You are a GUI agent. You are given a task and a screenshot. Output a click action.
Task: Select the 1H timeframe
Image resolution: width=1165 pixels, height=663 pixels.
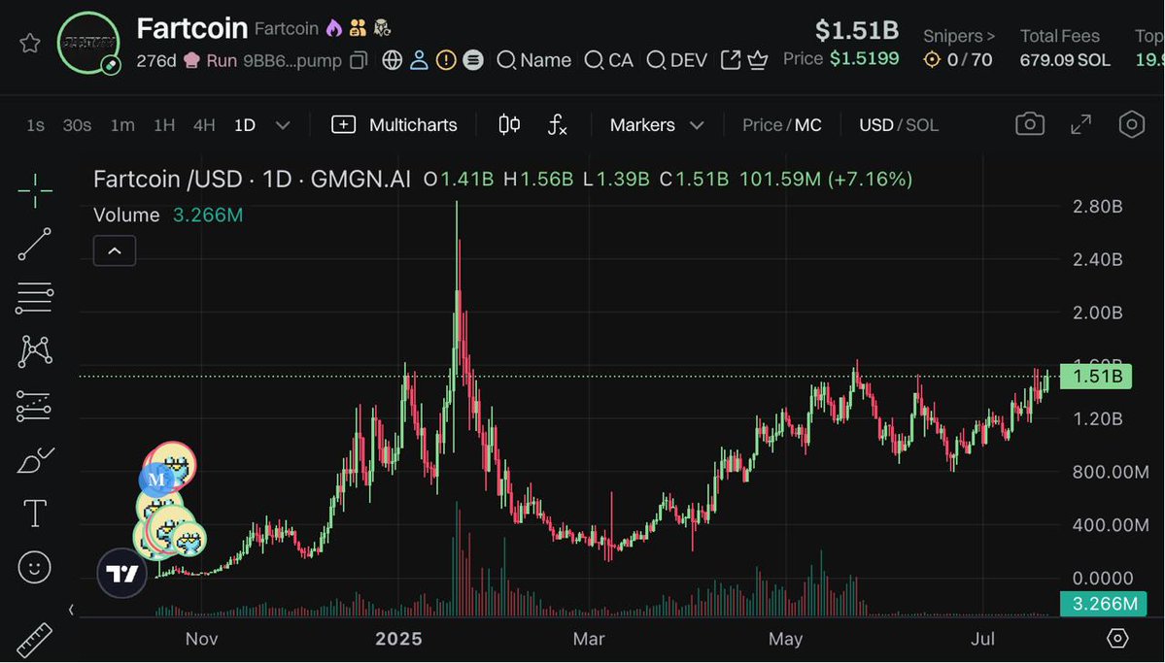164,125
